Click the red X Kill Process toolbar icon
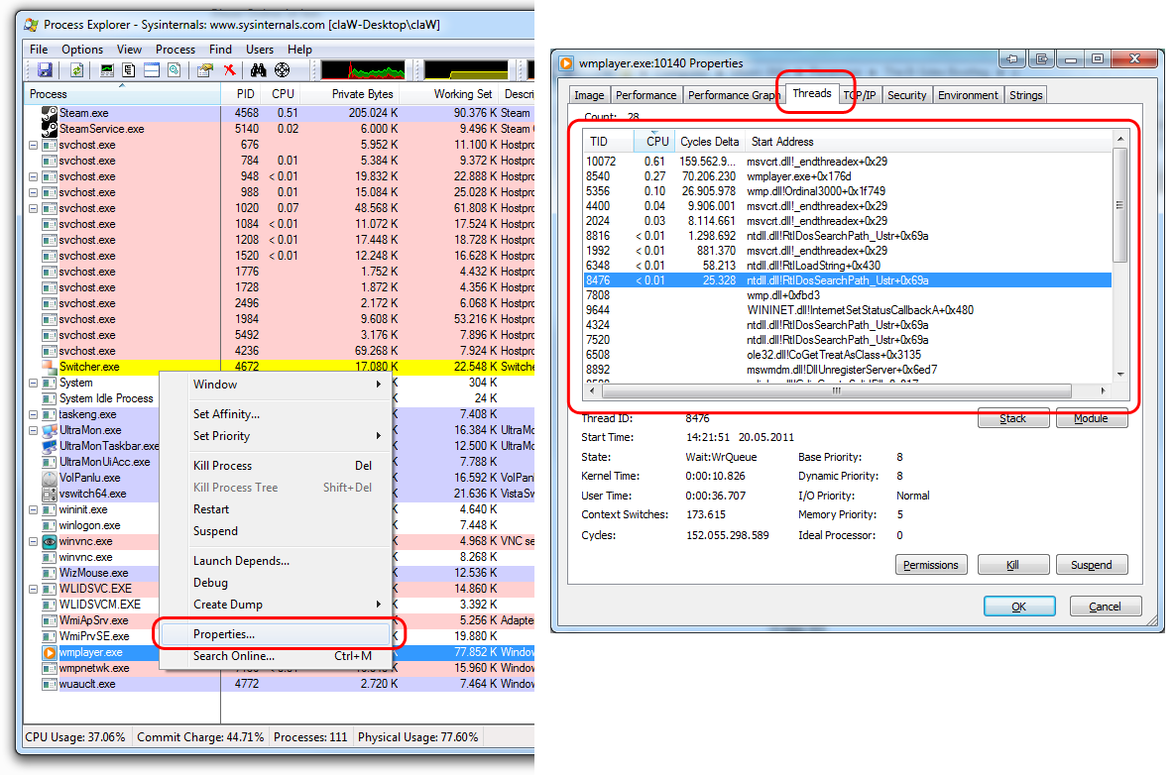Screen dimensions: 1175x775 [229, 69]
